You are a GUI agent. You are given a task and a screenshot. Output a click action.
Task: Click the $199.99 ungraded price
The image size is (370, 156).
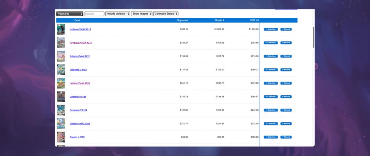pyautogui.click(x=184, y=56)
